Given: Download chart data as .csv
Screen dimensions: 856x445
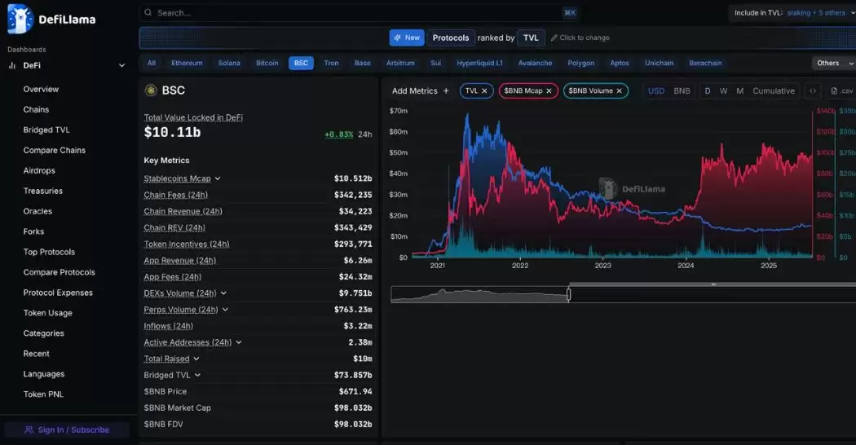Looking at the screenshot, I should (841, 90).
